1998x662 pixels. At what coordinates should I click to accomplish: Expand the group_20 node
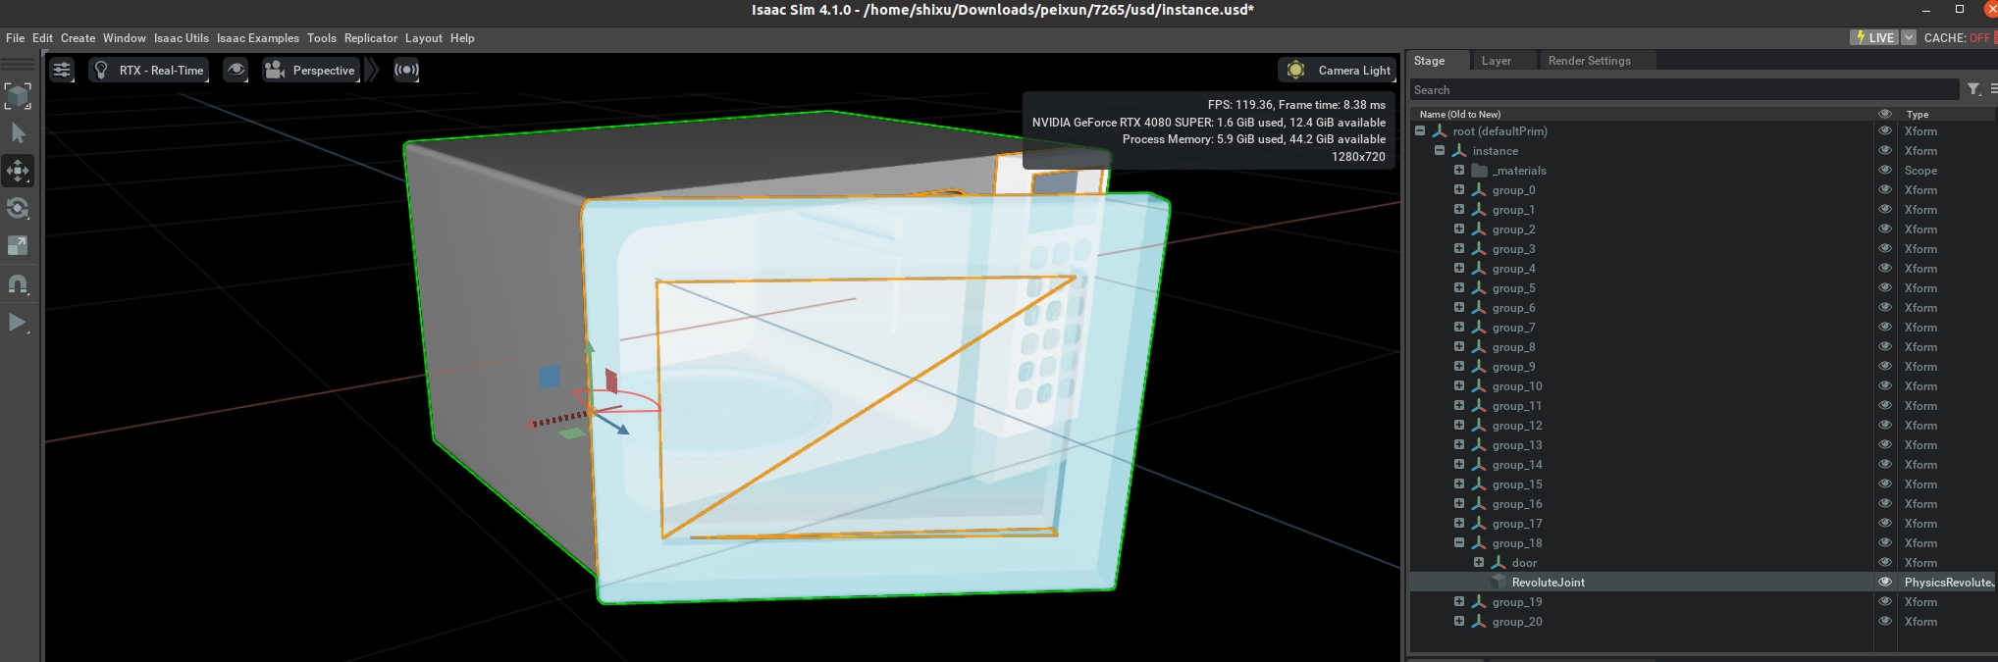(1459, 621)
